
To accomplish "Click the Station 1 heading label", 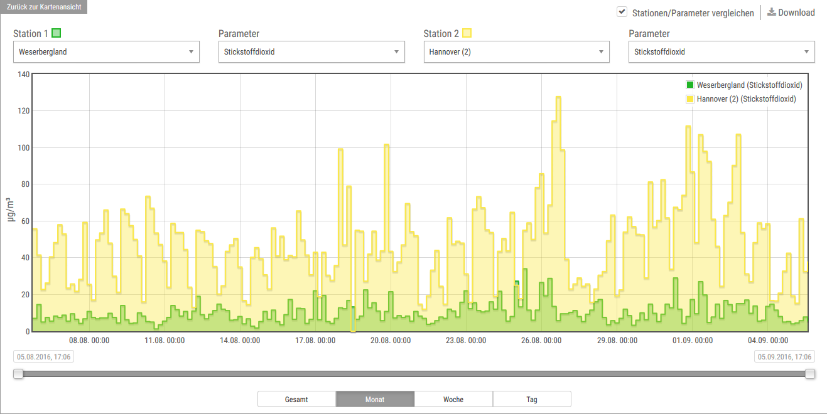I will point(31,33).
